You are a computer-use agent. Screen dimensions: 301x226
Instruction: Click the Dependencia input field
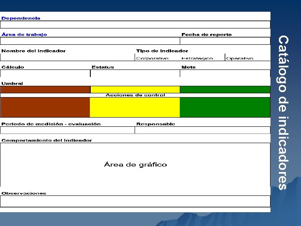coord(135,25)
